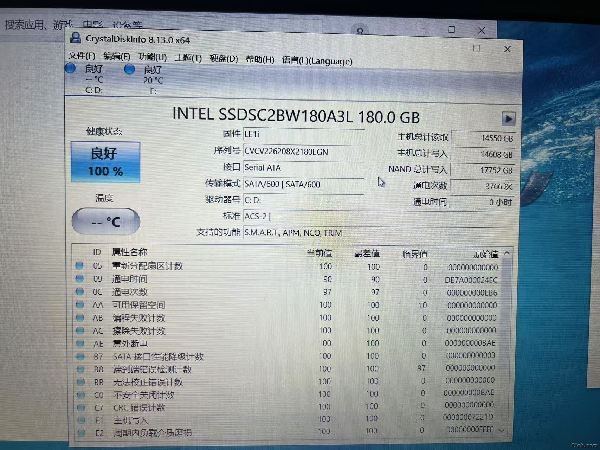Click status dot for AB 编程失败计数
The height and width of the screenshot is (450, 600).
pos(80,317)
